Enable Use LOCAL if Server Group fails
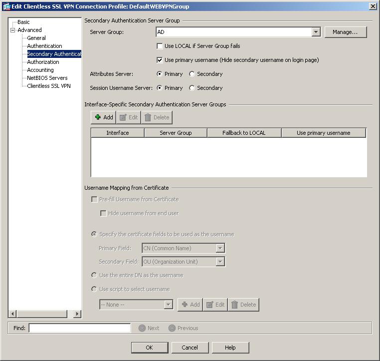380x361 pixels. pyautogui.click(x=160, y=46)
